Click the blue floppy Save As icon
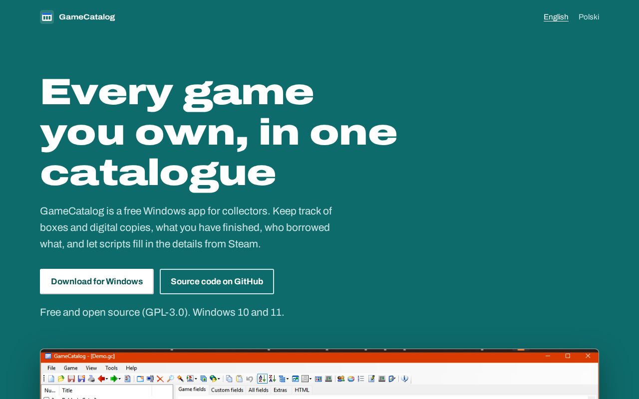 [81, 379]
